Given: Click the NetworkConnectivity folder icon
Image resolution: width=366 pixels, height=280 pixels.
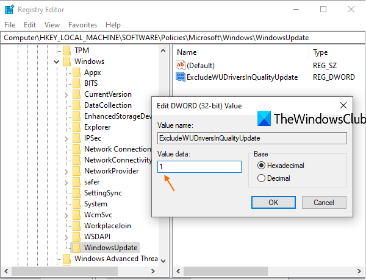Looking at the screenshot, I should (x=76, y=160).
